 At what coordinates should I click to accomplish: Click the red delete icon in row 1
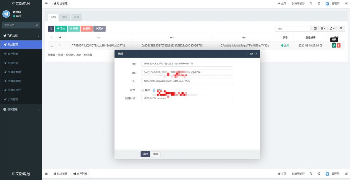[338, 46]
